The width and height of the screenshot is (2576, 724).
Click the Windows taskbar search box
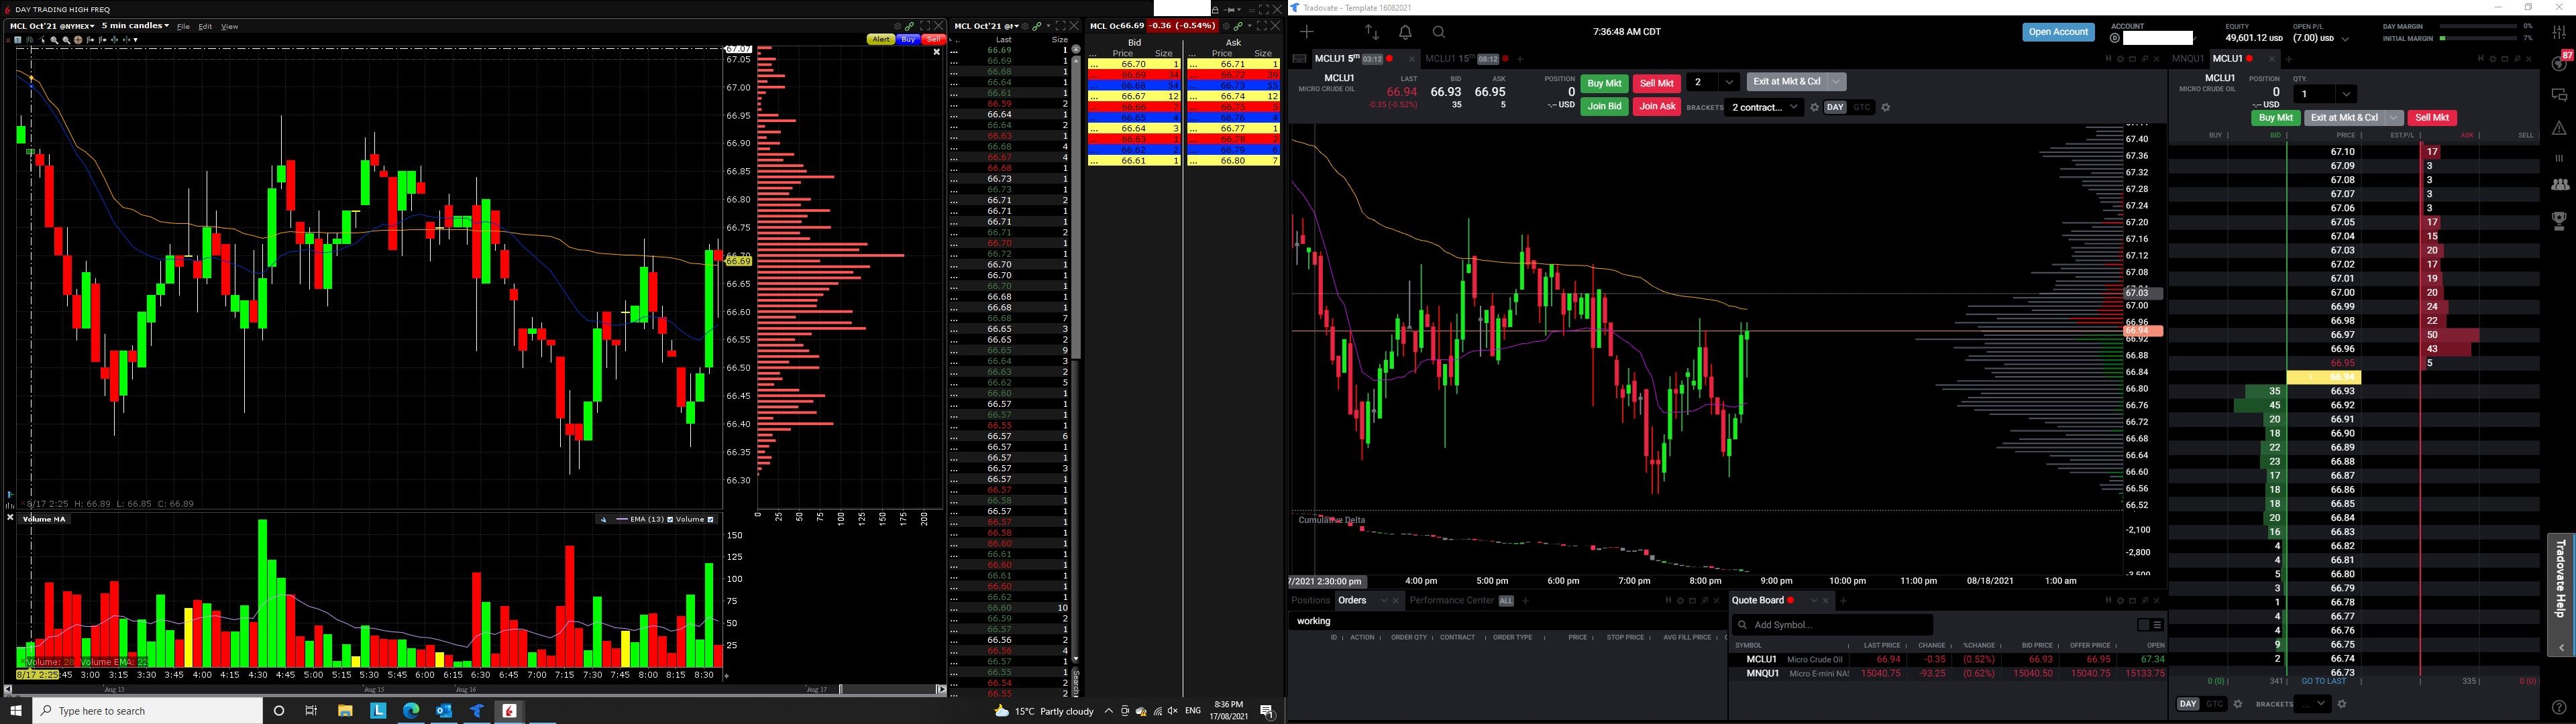[x=148, y=711]
